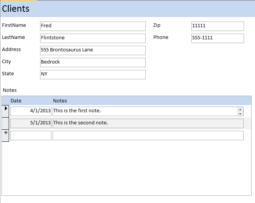Click the LastName field containing Flintstone
Image resolution: width=255 pixels, height=203 pixels.
[x=93, y=38]
